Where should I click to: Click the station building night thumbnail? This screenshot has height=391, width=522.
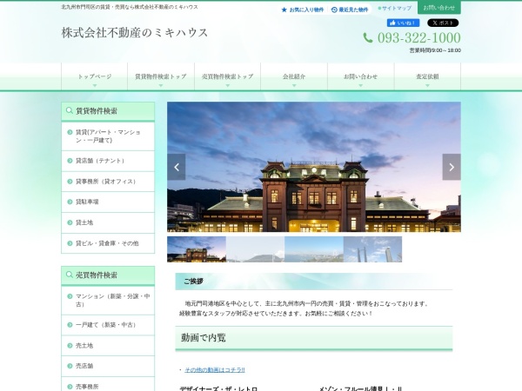(197, 249)
